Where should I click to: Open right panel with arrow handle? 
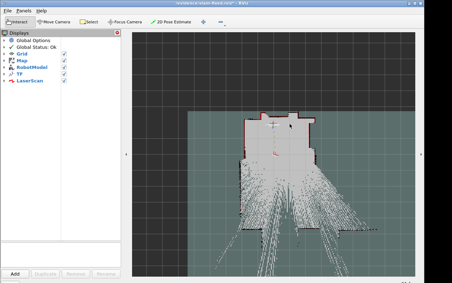pyautogui.click(x=421, y=154)
